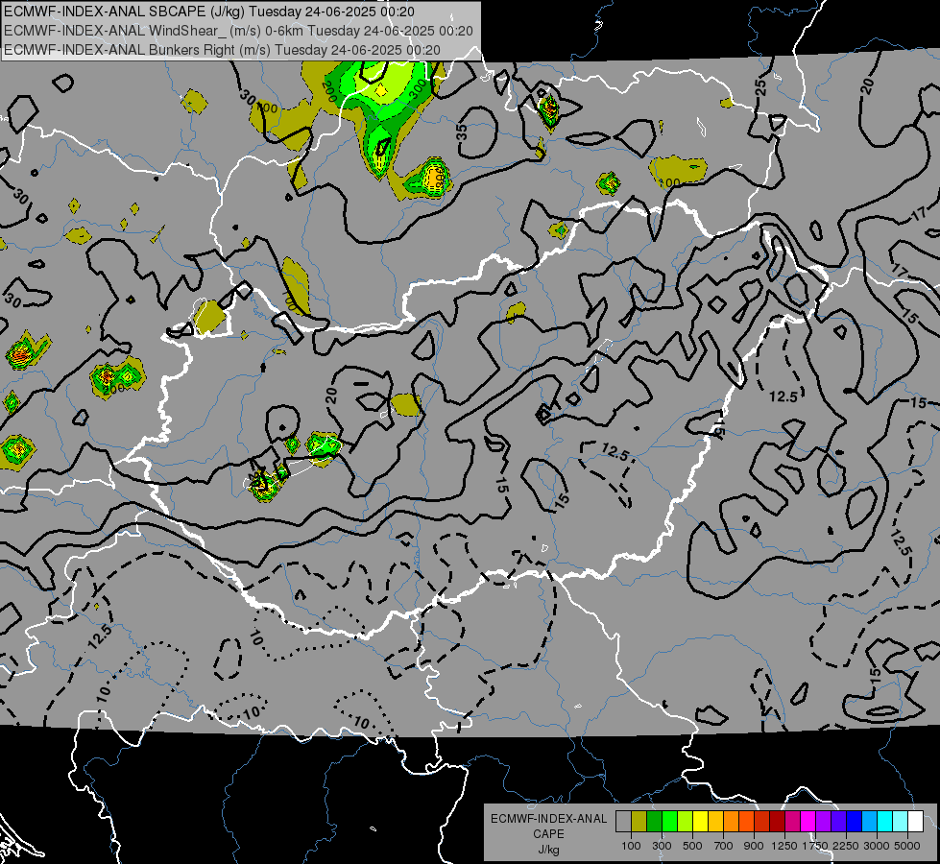This screenshot has height=864, width=940.
Task: Click the 25 contour label on map
Action: [x=760, y=87]
